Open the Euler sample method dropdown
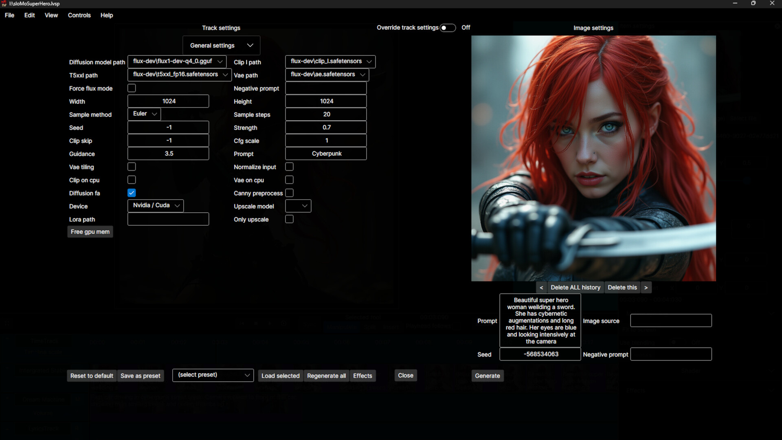 click(144, 114)
